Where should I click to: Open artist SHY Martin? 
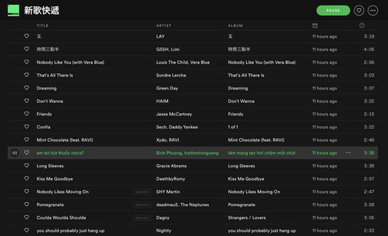click(168, 192)
